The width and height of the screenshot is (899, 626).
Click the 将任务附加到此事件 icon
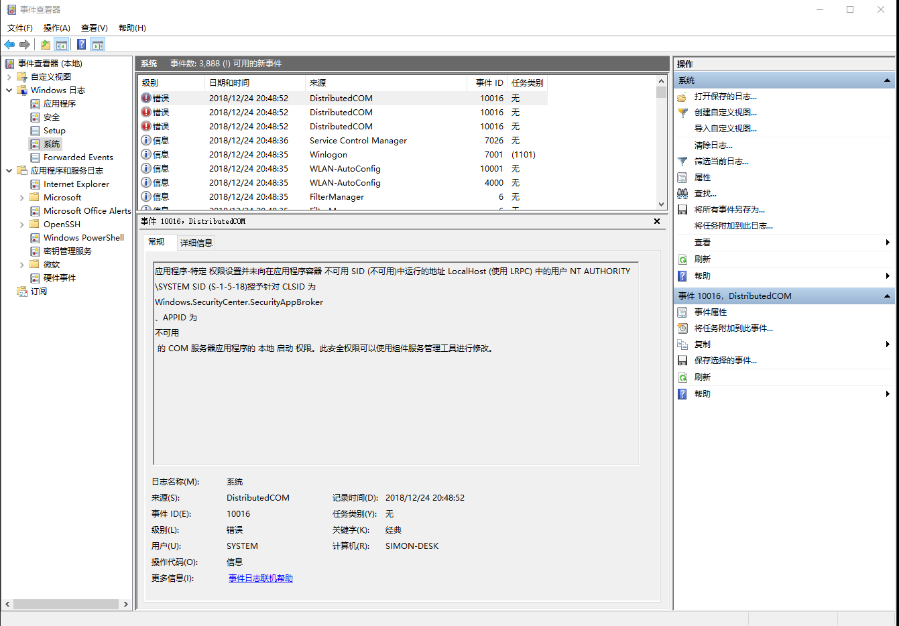tap(682, 328)
